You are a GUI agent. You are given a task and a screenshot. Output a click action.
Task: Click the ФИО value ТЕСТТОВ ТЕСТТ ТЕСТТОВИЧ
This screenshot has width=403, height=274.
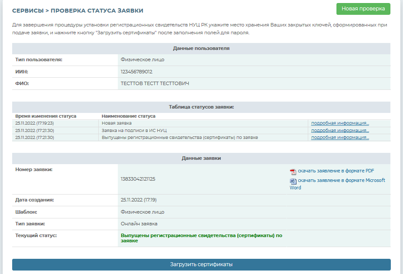coord(155,83)
